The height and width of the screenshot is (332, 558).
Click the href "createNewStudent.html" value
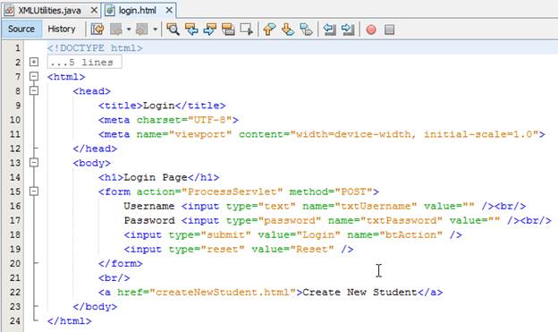[223, 293]
